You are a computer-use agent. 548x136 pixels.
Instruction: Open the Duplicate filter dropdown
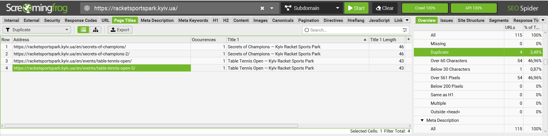pos(37,30)
